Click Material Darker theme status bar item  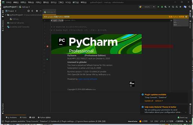click(x=133, y=121)
